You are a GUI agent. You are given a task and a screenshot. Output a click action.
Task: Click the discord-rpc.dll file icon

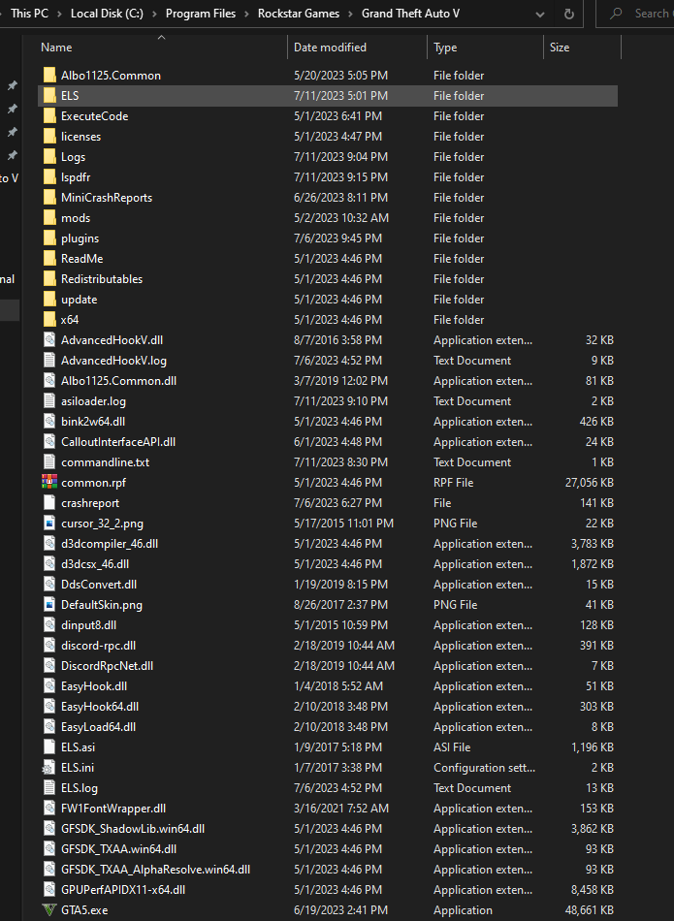50,646
